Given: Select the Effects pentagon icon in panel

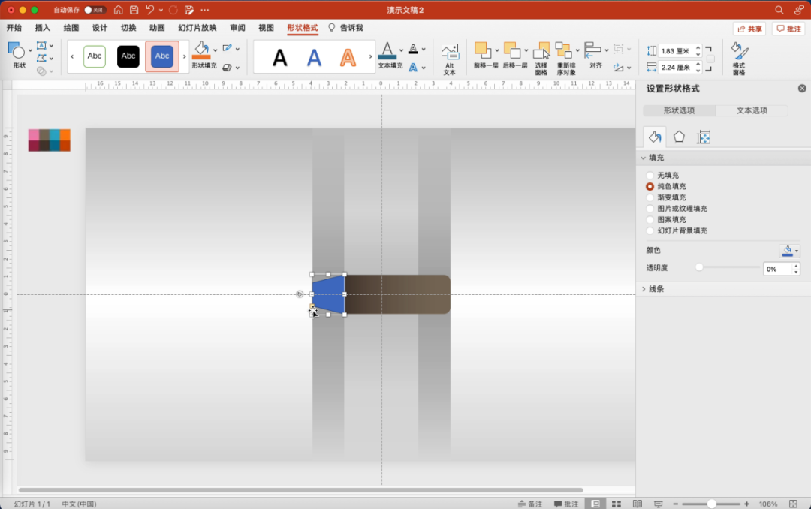Looking at the screenshot, I should click(x=679, y=137).
